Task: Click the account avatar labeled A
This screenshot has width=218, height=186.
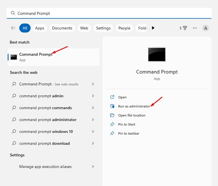Action: click(206, 28)
